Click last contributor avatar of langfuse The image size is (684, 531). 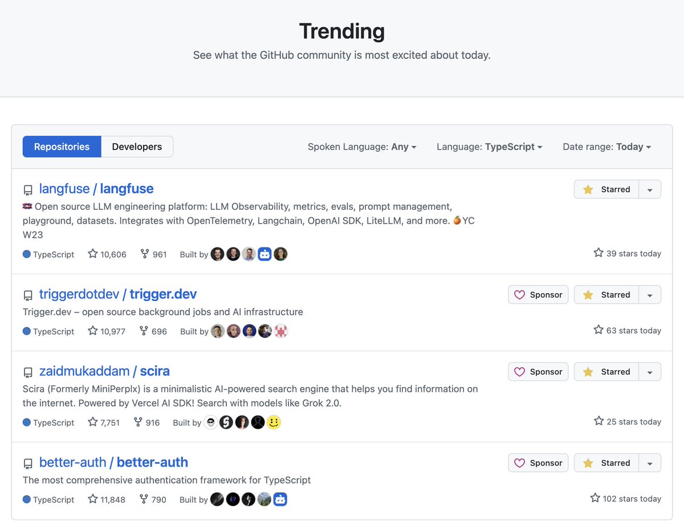[280, 254]
